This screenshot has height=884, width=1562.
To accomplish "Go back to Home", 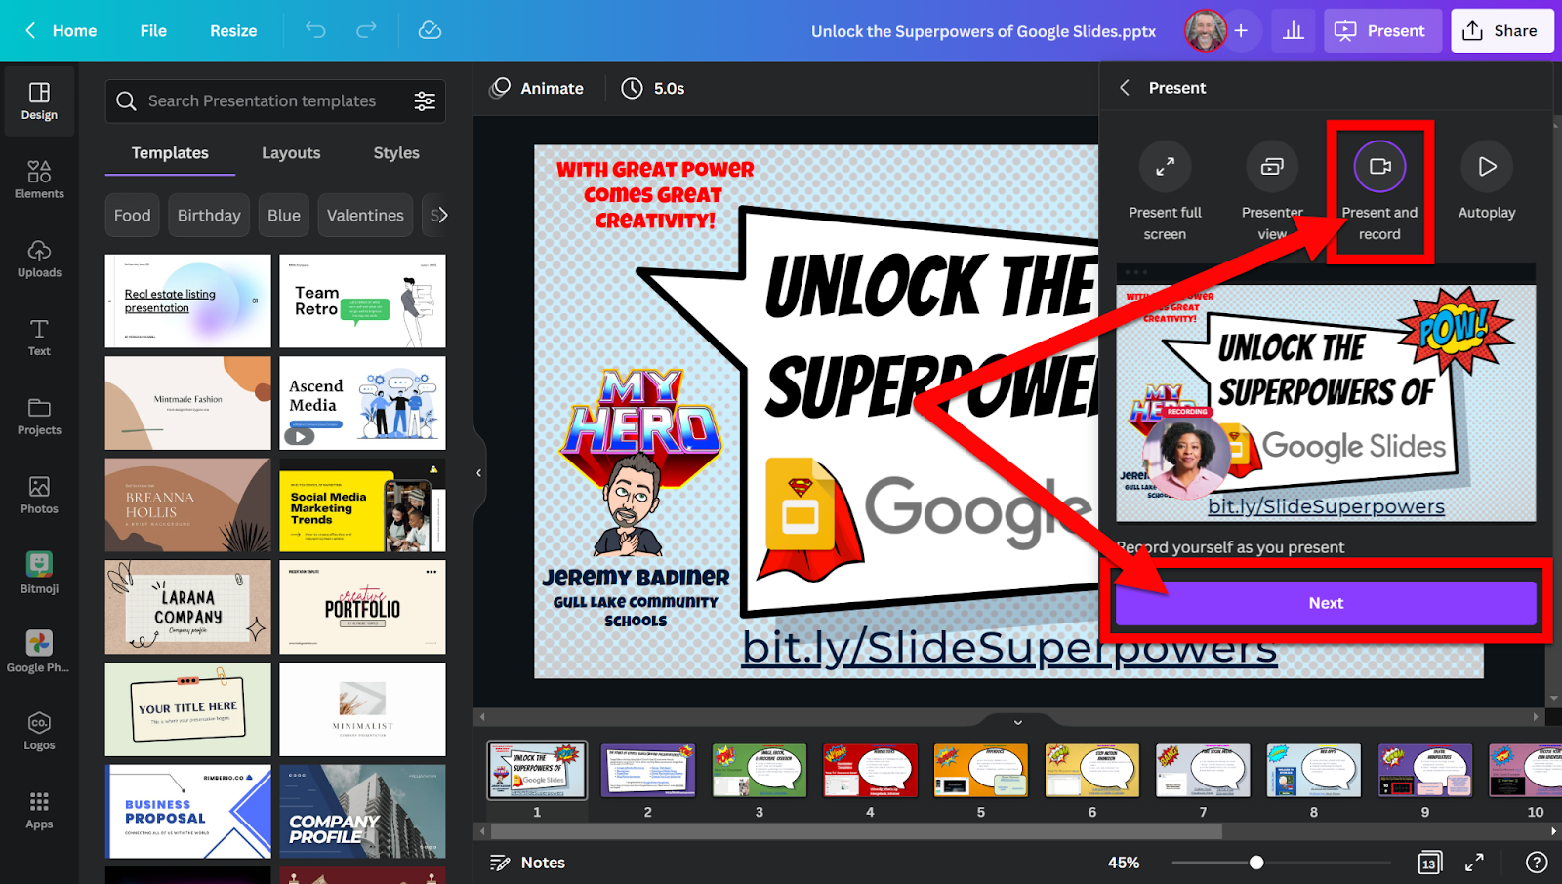I will (x=61, y=31).
